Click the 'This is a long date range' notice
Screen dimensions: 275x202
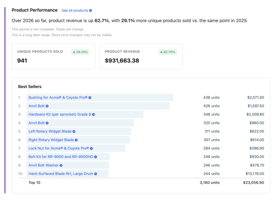point(62,35)
